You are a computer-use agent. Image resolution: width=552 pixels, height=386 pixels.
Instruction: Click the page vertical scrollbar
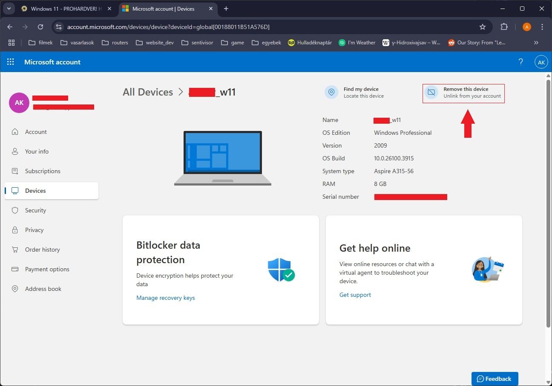[x=549, y=203]
